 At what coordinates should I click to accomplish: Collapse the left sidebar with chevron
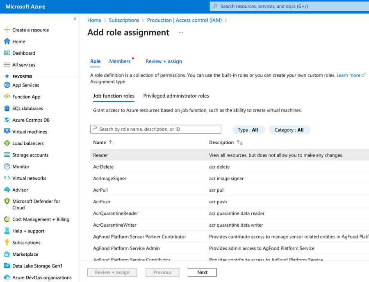(x=75, y=19)
